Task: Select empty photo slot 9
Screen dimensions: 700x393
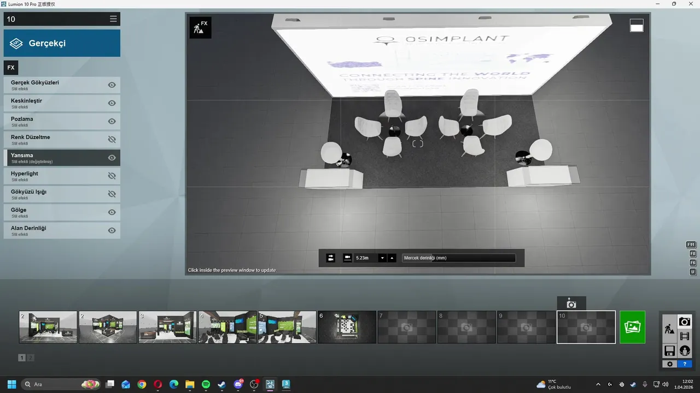Action: 526,327
